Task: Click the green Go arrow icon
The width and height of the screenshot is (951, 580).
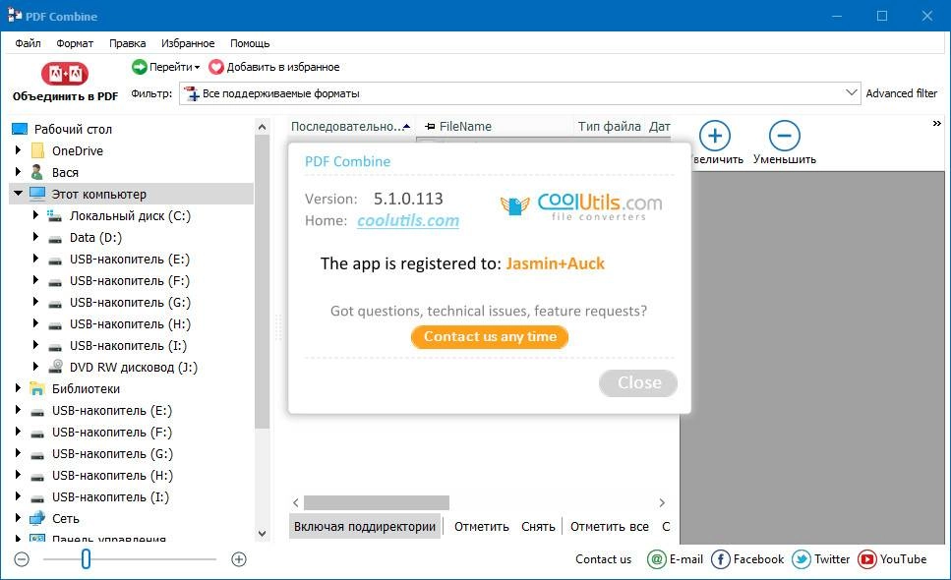Action: [140, 67]
